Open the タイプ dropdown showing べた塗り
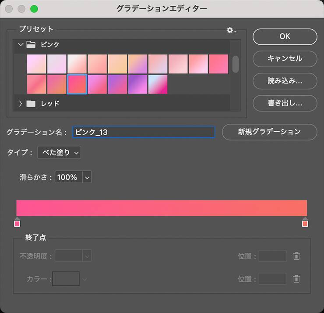The height and width of the screenshot is (313, 324). pos(59,152)
